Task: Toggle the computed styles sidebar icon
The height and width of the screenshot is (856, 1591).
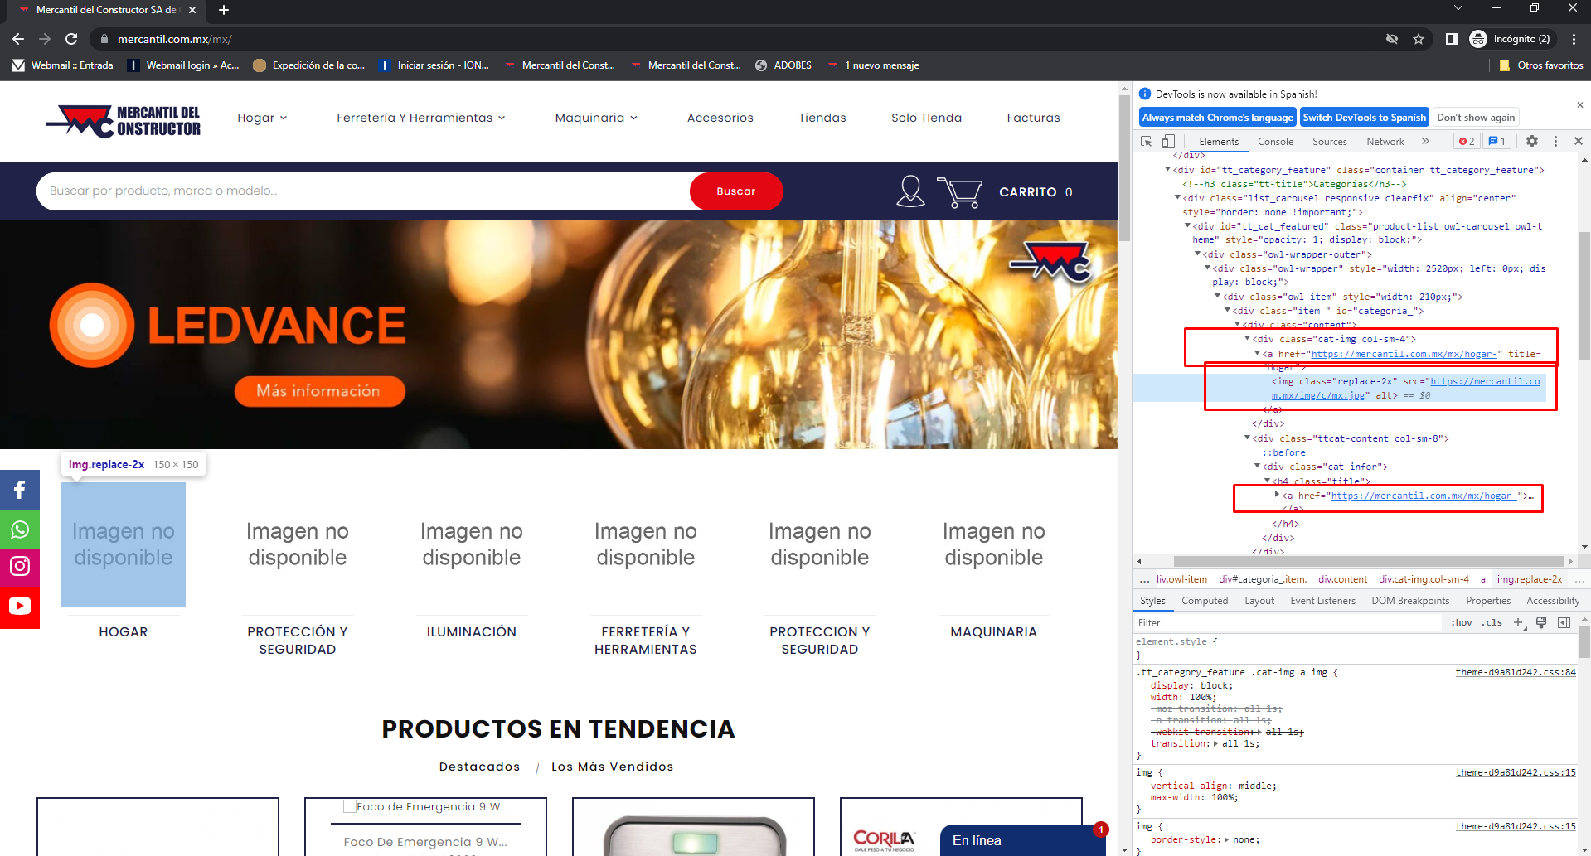Action: pos(1564,622)
